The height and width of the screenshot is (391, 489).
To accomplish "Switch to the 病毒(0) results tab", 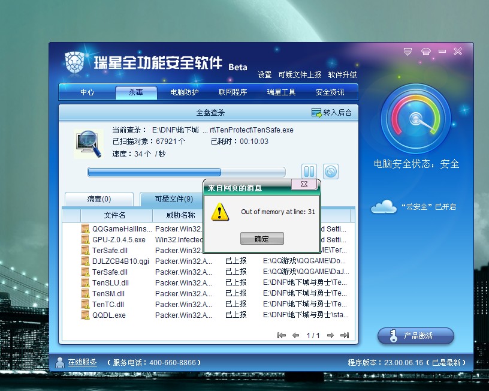I will [99, 199].
